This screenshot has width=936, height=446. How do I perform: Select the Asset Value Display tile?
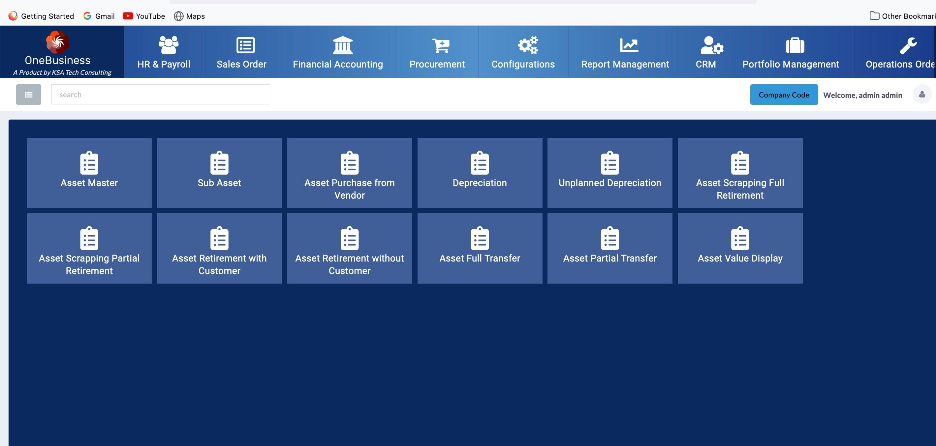click(740, 248)
